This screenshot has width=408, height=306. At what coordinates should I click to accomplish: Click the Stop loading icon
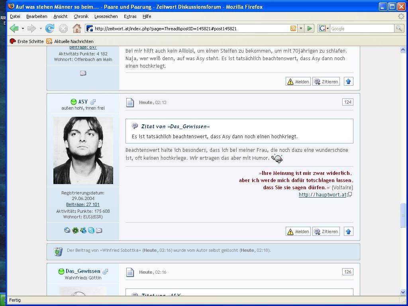click(x=63, y=28)
